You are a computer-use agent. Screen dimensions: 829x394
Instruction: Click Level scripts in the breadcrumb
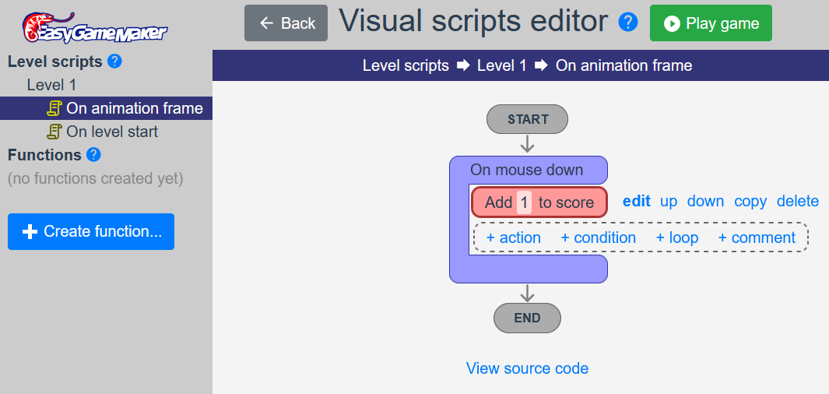point(406,65)
